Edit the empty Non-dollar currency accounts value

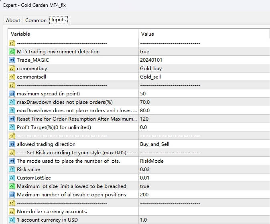point(204,211)
